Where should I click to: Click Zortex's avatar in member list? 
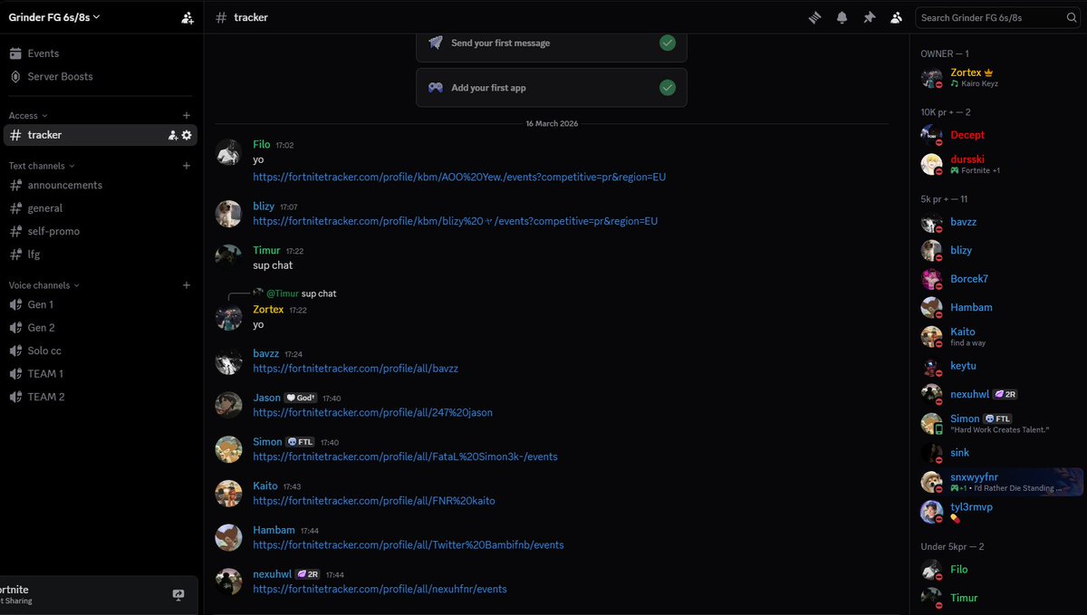tap(931, 78)
